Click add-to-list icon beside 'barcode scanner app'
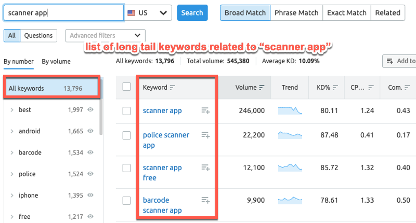This screenshot has width=416, height=223. click(x=205, y=200)
